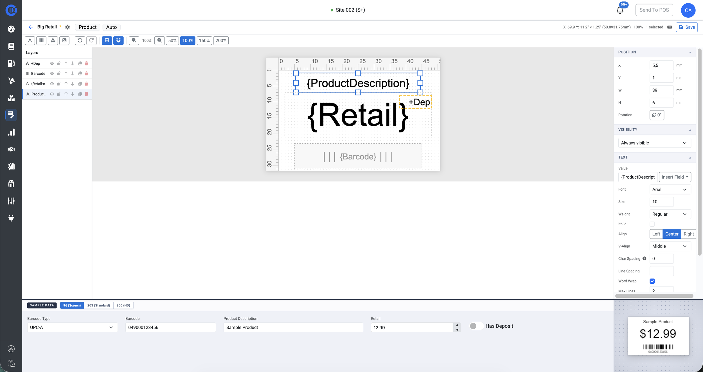The height and width of the screenshot is (372, 703).
Task: Duplicate the Produc... layer
Action: coord(80,94)
